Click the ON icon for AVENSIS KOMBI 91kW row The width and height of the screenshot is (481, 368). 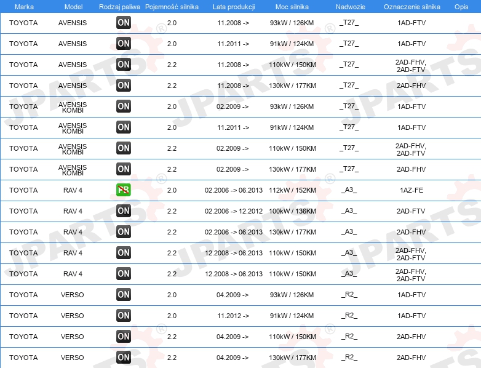[124, 127]
